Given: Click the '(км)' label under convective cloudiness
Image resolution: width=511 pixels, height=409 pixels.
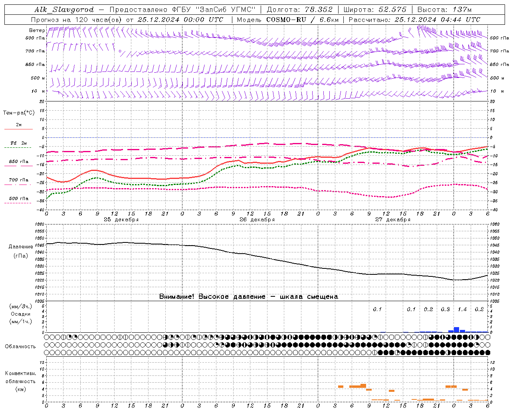Looking at the screenshot, I should coord(21,389).
